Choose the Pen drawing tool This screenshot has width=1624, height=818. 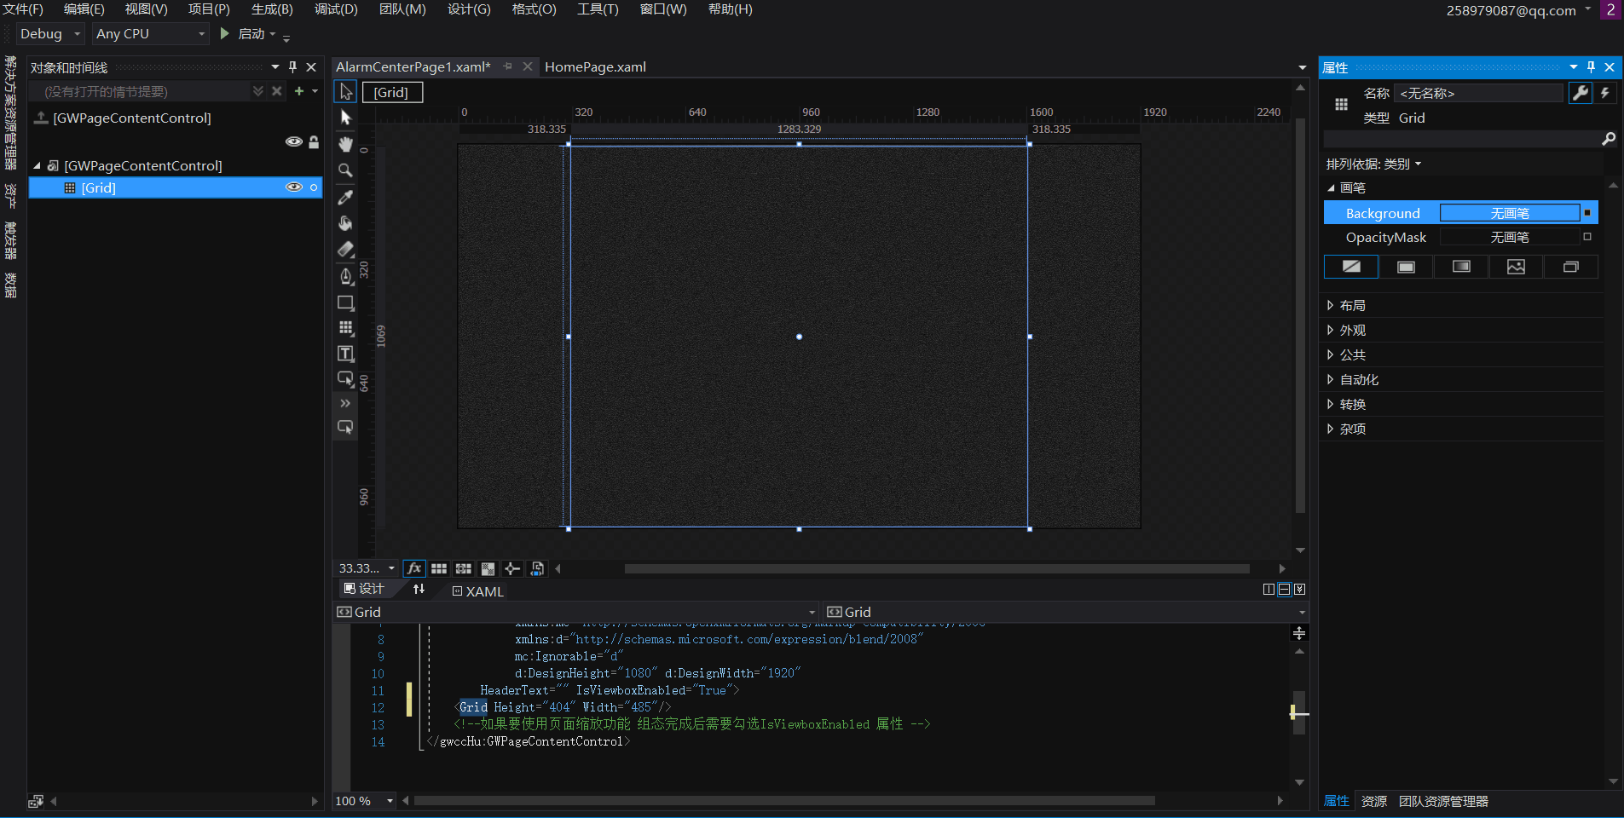pos(345,276)
